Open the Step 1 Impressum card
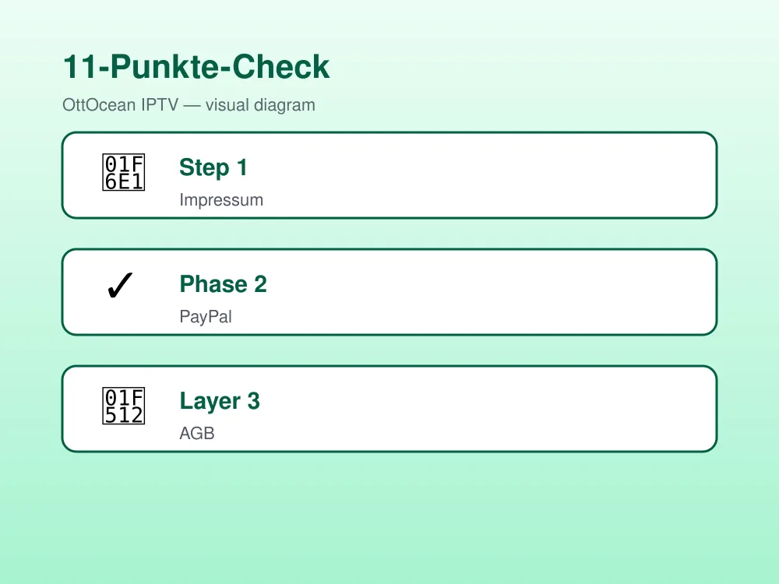 coord(389,175)
